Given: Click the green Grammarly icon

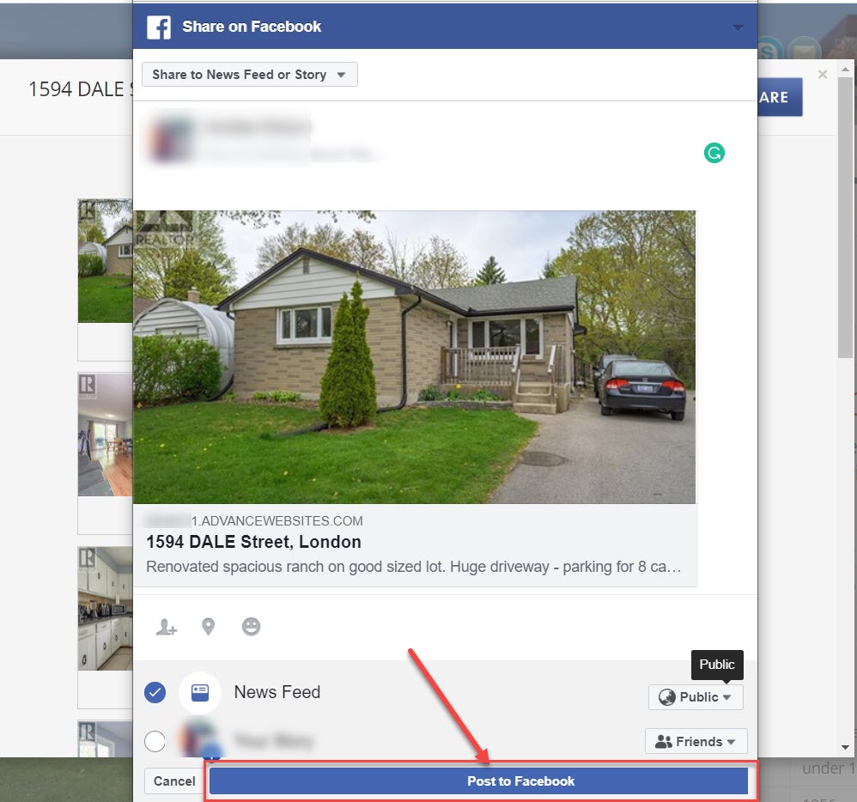Looking at the screenshot, I should [714, 153].
